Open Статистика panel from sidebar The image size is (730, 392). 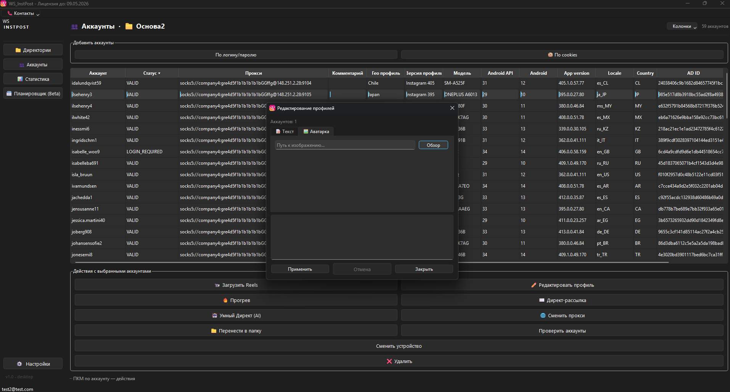[x=33, y=79]
